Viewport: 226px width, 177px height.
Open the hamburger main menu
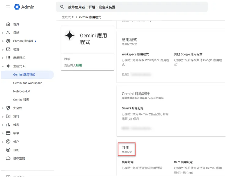pos(8,7)
